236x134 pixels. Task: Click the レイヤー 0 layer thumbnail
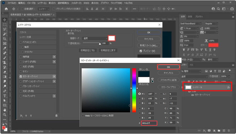188,87
